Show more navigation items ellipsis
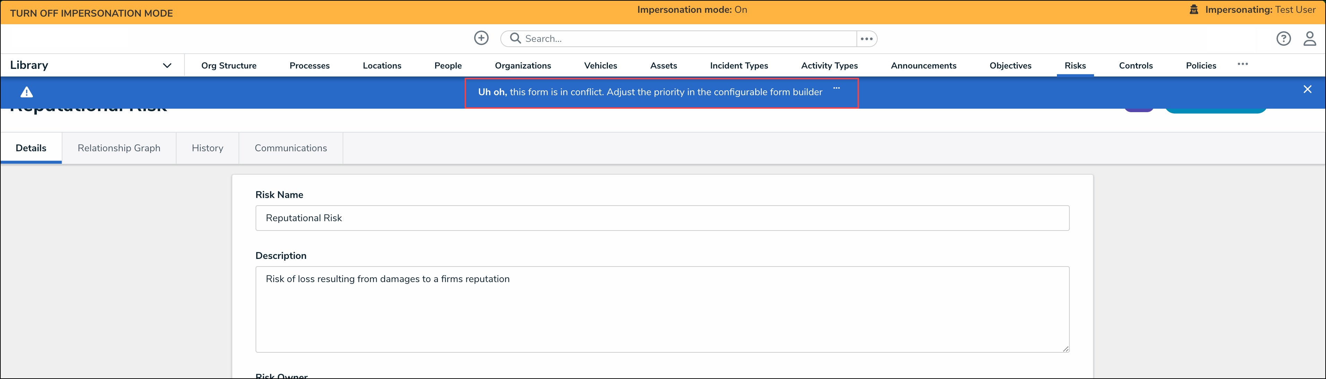This screenshot has height=379, width=1326. pos(1243,64)
